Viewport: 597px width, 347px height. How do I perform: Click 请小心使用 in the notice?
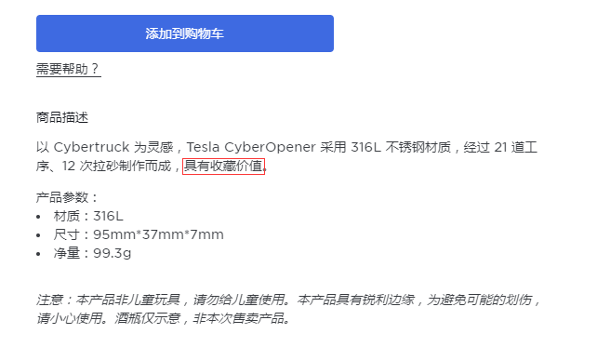point(69,318)
